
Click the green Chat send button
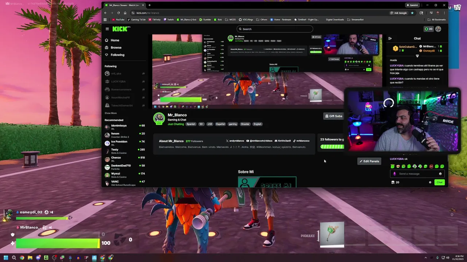tap(440, 182)
